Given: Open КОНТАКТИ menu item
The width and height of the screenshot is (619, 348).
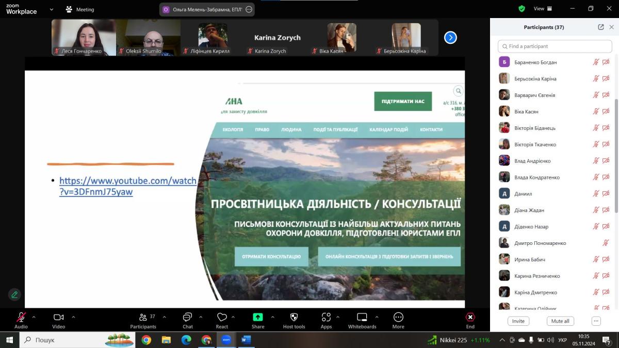Looking at the screenshot, I should [x=431, y=130].
